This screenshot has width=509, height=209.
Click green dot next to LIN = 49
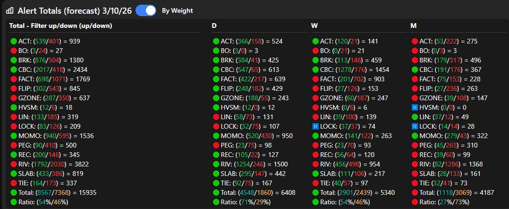coord(415,117)
